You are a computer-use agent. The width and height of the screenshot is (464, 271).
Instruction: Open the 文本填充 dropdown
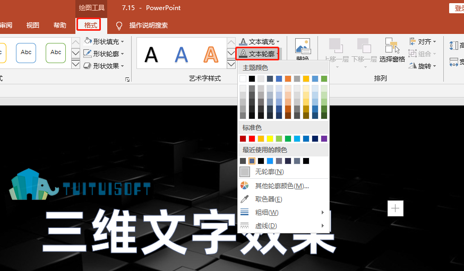[x=260, y=42]
